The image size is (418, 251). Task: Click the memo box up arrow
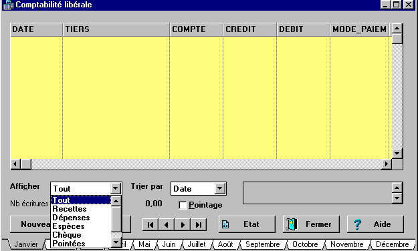click(397, 188)
